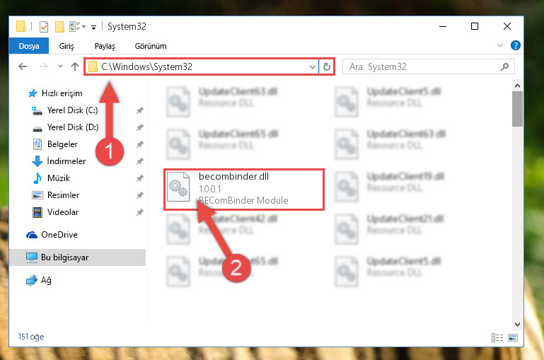This screenshot has height=360, width=544.
Task: Switch to large thumbnails view icon
Action: pyautogui.click(x=513, y=337)
